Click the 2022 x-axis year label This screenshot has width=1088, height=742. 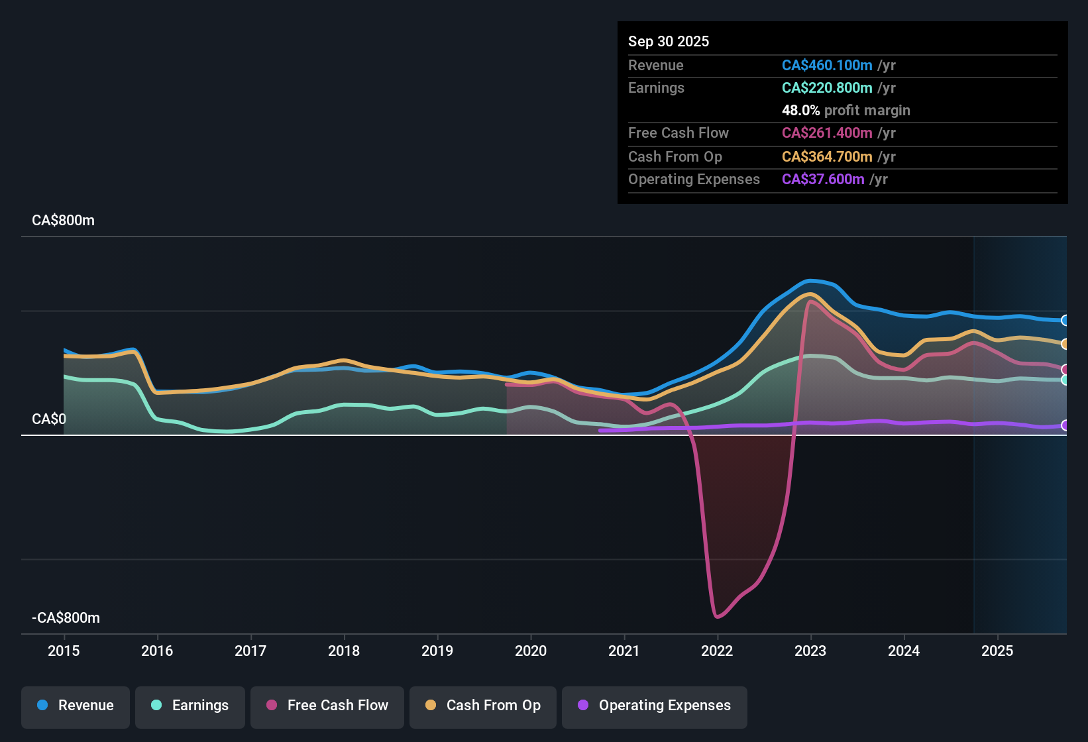717,651
